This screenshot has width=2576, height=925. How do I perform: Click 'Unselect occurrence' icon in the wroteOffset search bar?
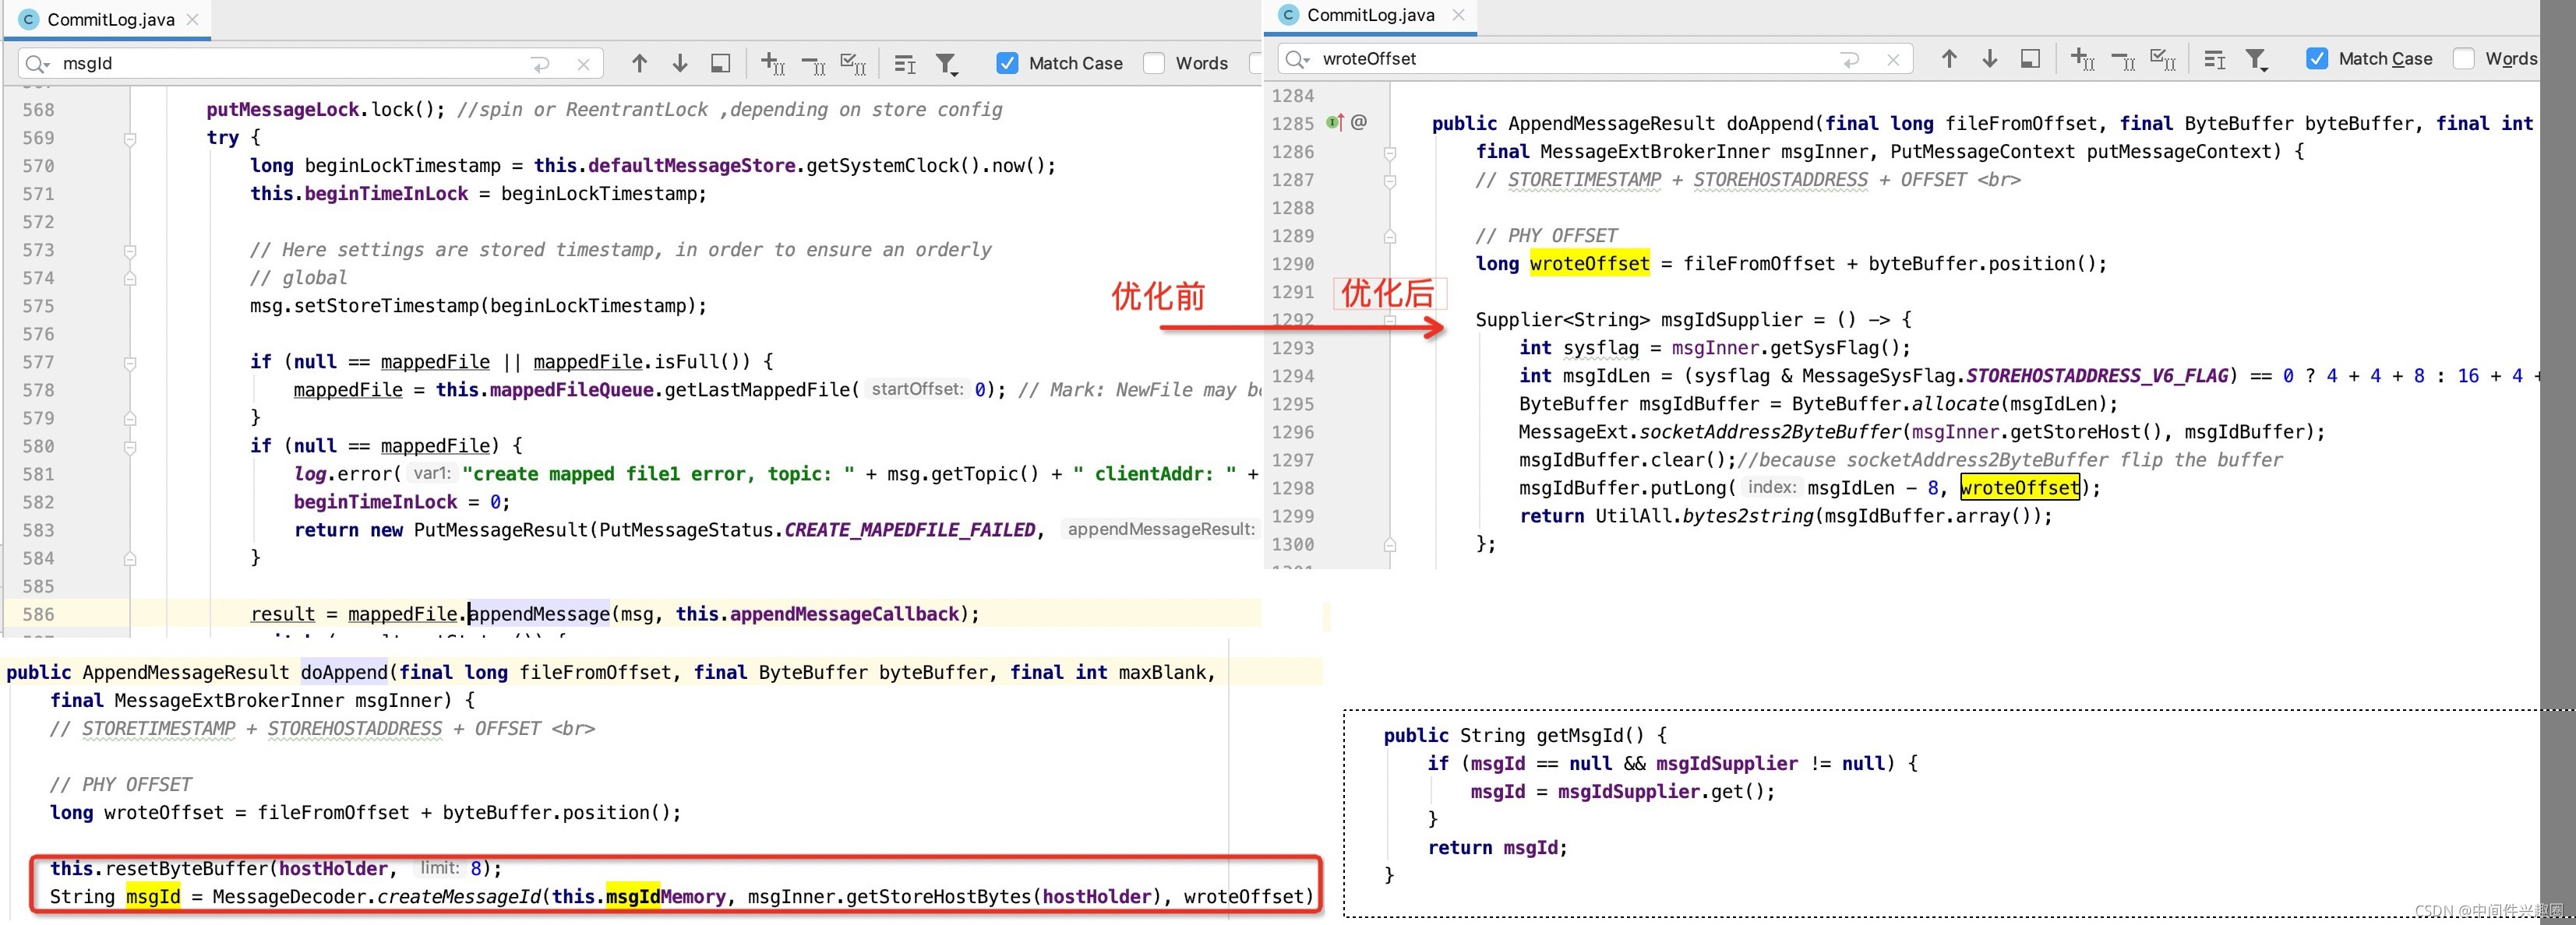[x=2122, y=60]
